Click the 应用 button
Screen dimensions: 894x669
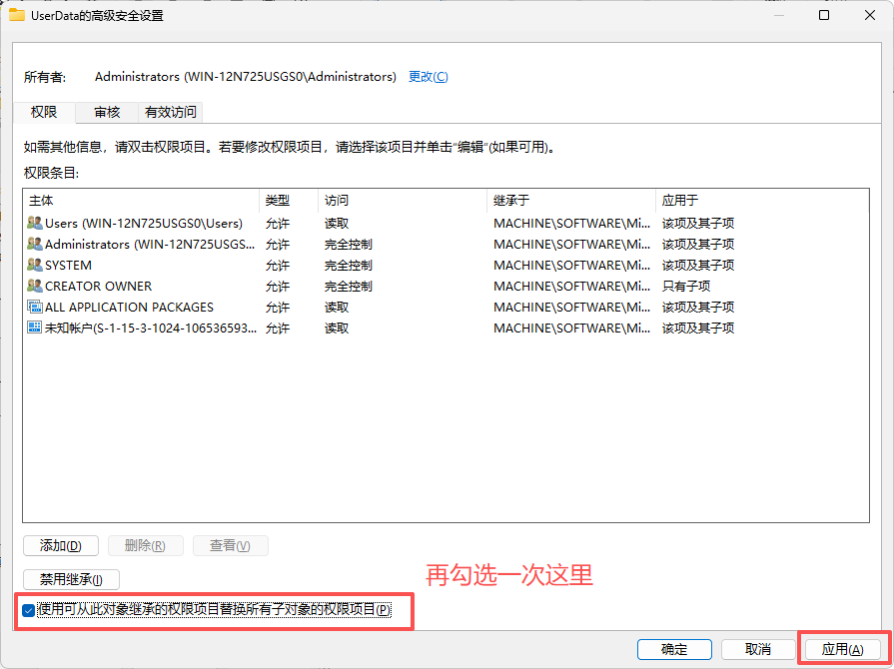point(842,648)
